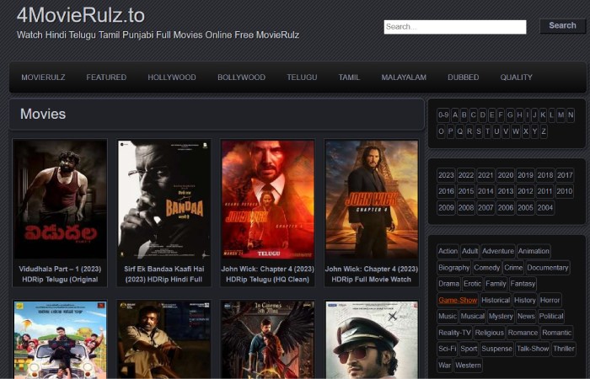Open the Vidudhala Part 1 poster

click(x=60, y=199)
